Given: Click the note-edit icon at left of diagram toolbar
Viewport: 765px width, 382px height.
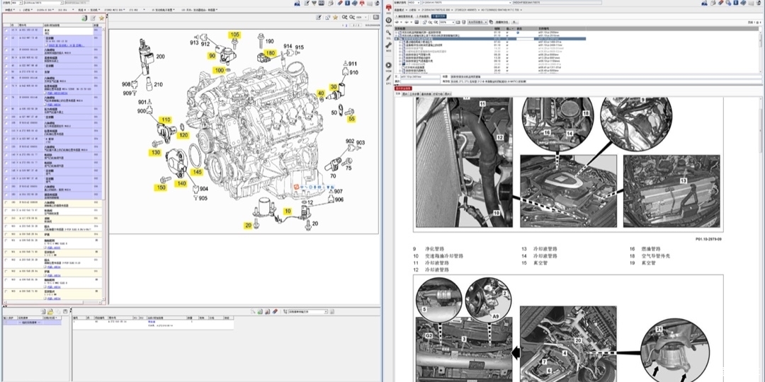Looking at the screenshot, I should 318,18.
